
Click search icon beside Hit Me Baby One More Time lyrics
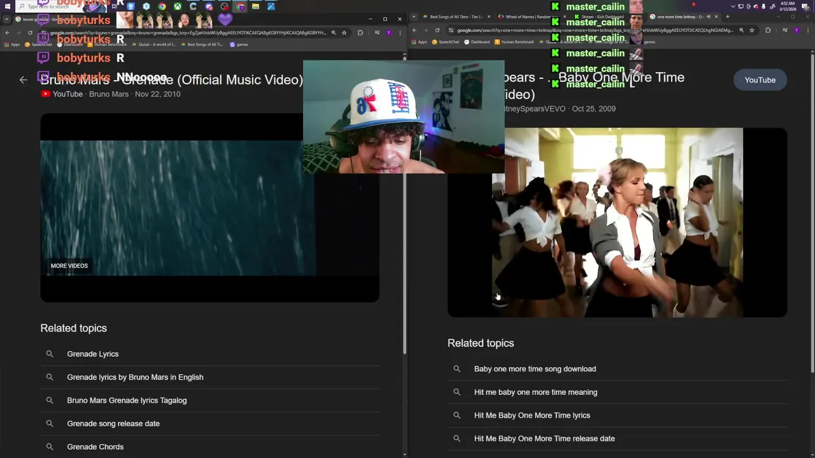[x=457, y=415]
